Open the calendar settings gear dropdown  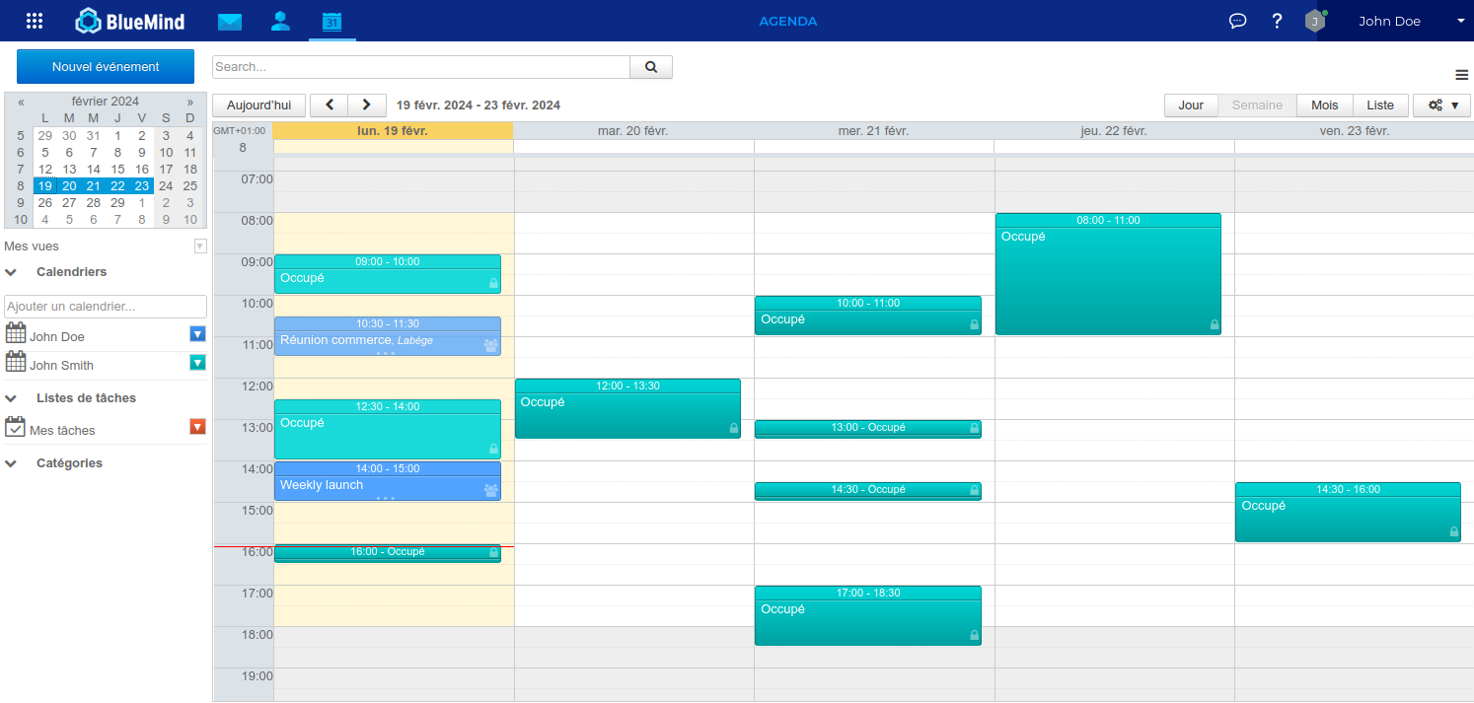[1441, 105]
